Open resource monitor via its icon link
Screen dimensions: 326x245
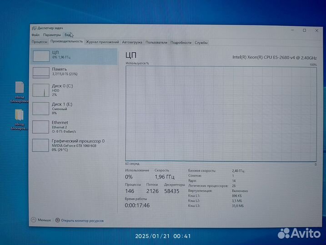[58, 220]
